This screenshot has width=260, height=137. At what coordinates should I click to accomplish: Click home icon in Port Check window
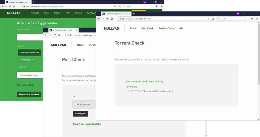coord(59,35)
